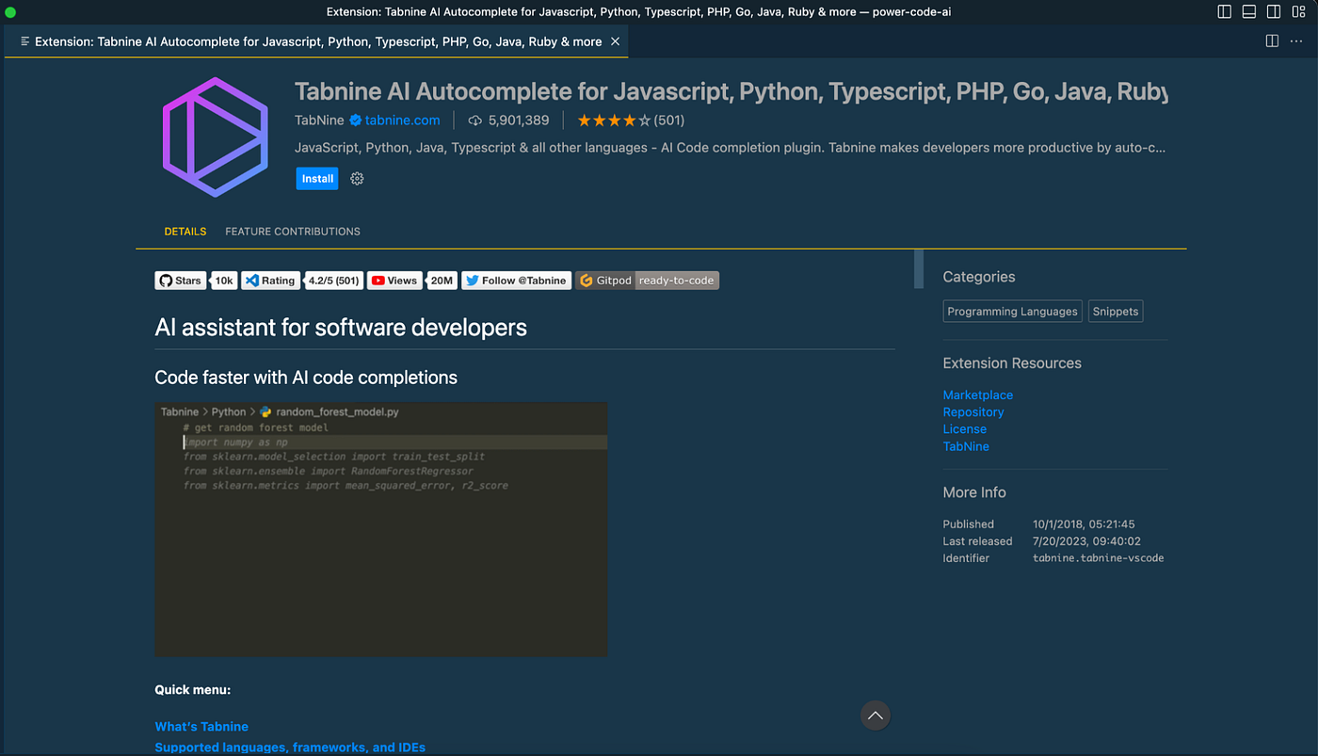Open the tabnine.com publisher link

402,121
